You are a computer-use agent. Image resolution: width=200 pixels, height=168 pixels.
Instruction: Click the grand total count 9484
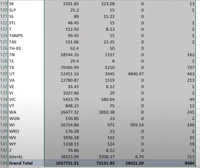pos(170,163)
